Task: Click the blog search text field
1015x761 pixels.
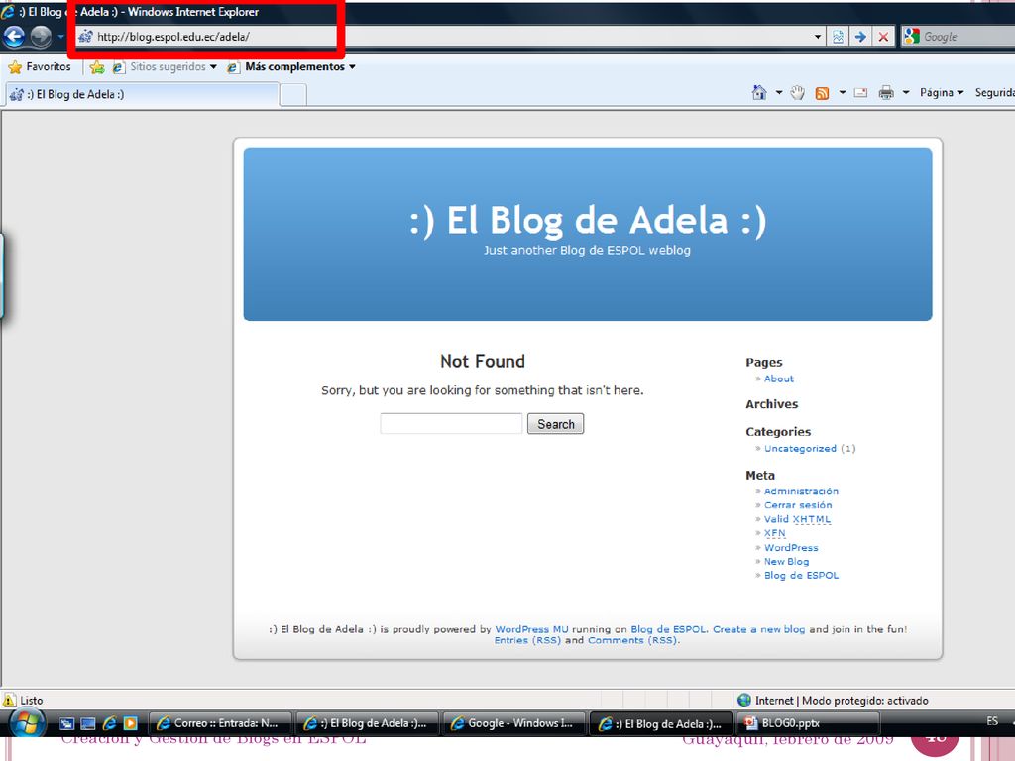Action: click(451, 424)
